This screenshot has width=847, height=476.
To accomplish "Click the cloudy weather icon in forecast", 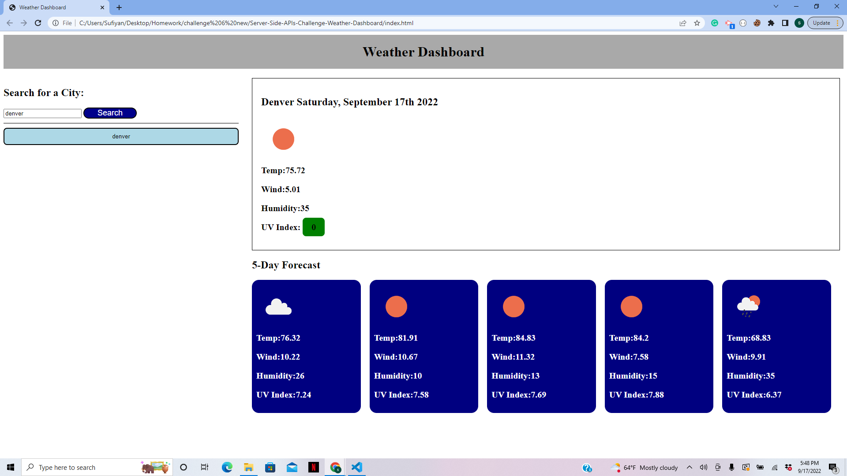I will point(278,307).
